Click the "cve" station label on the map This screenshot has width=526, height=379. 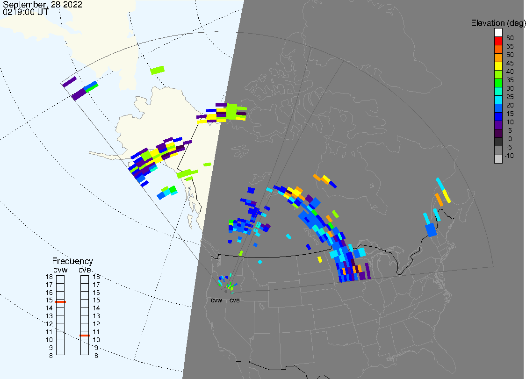coord(235,300)
